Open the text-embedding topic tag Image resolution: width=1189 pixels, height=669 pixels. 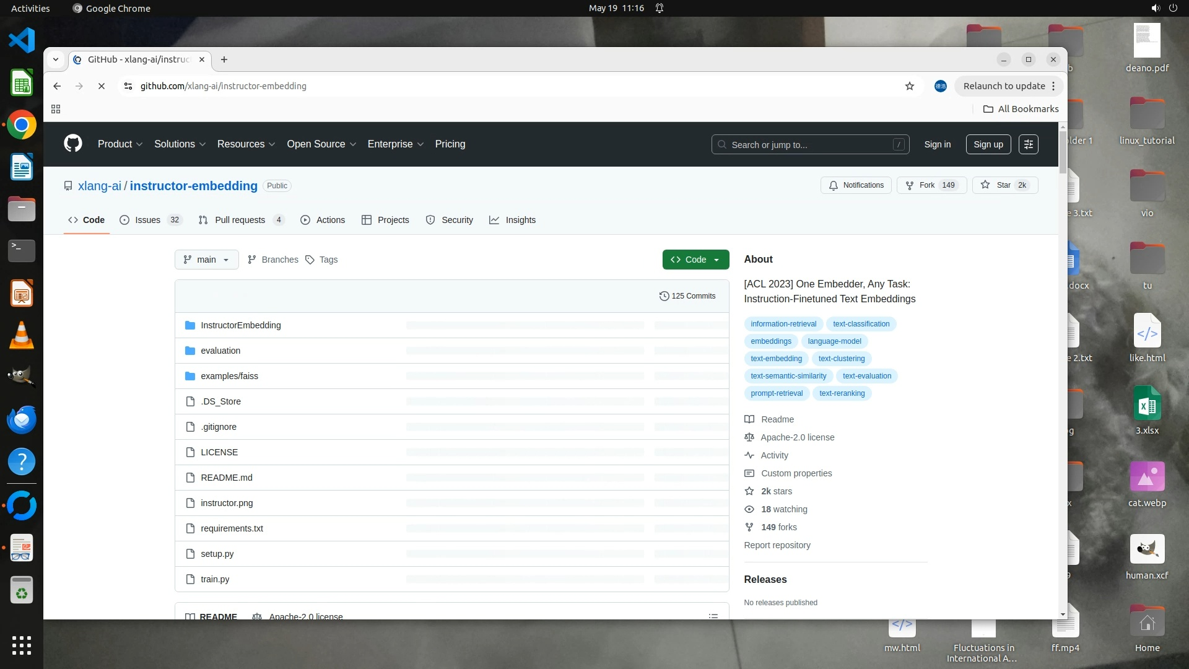[776, 359]
